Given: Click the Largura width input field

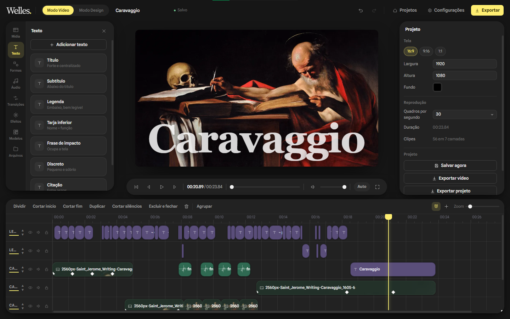Looking at the screenshot, I should (465, 64).
